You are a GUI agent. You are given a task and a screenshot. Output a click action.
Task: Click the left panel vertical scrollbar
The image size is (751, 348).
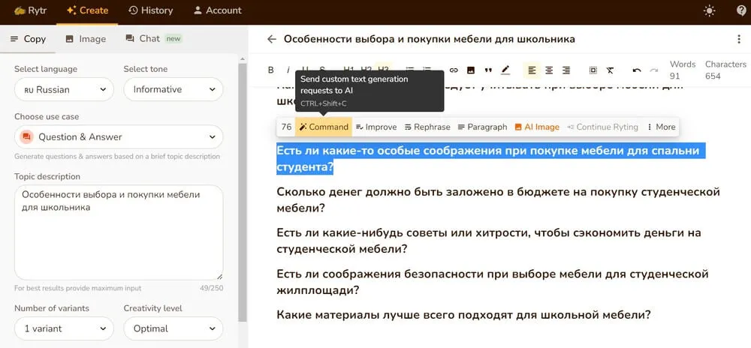click(x=243, y=191)
